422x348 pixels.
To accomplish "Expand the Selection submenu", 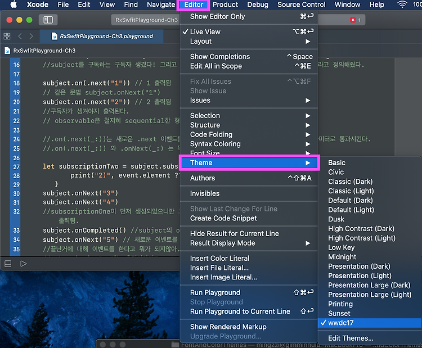I will [x=248, y=116].
